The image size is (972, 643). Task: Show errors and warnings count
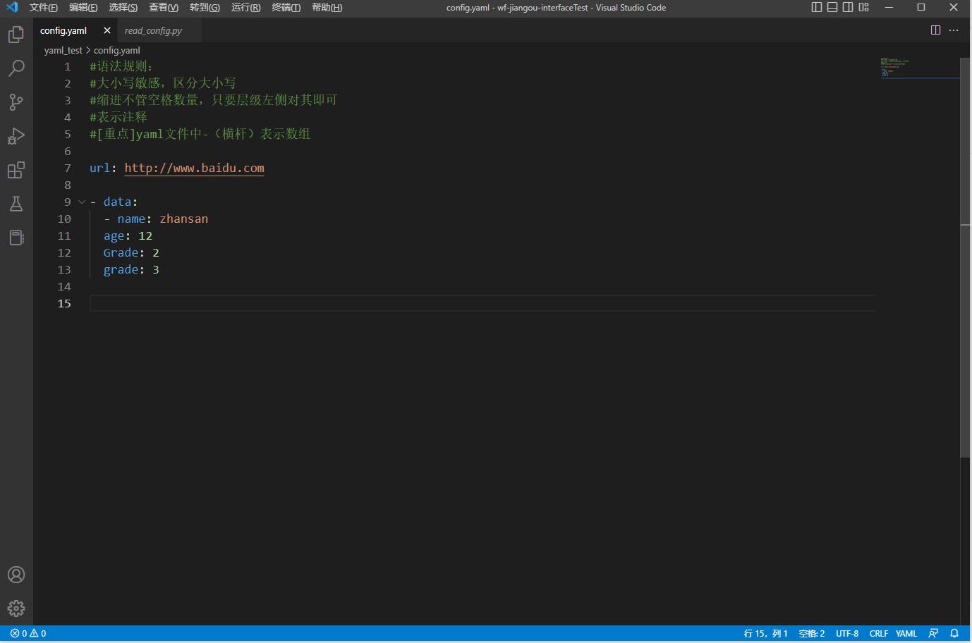28,633
